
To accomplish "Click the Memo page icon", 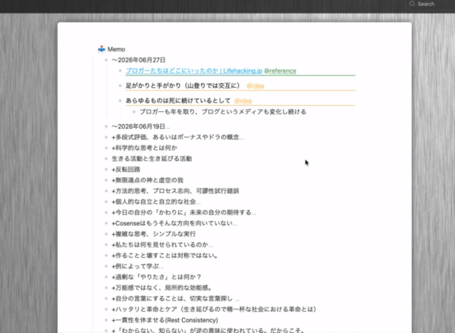I will coord(102,49).
